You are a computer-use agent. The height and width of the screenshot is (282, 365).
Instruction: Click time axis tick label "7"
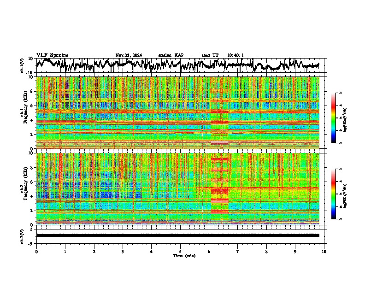238,252
